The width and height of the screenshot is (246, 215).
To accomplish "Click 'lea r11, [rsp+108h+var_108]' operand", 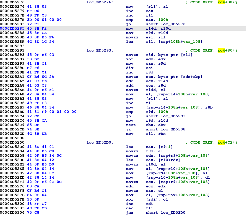I will tap(174, 42).
